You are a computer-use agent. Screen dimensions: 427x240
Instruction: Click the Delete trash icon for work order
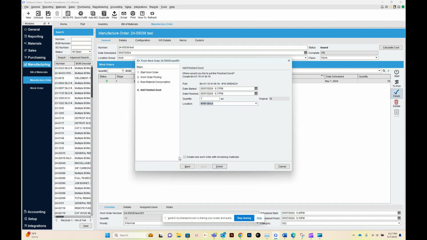396,104
